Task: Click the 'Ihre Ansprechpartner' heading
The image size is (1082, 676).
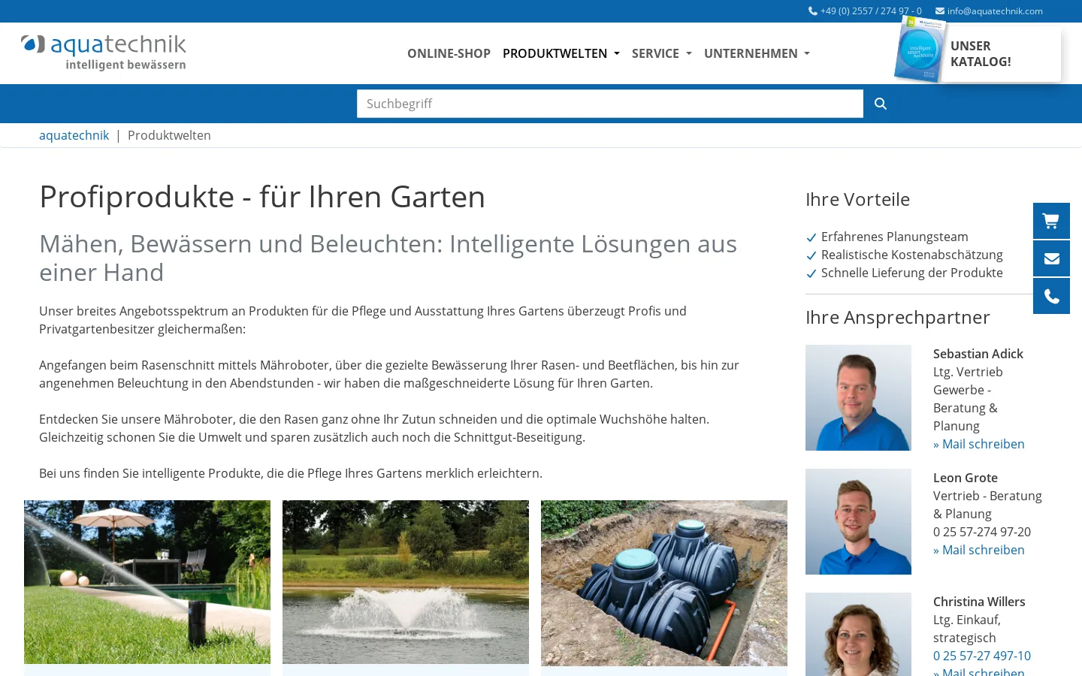Action: (x=898, y=317)
